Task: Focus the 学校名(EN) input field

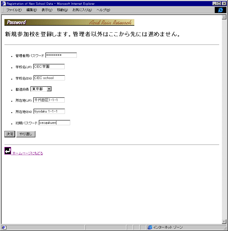Action: click(49, 78)
